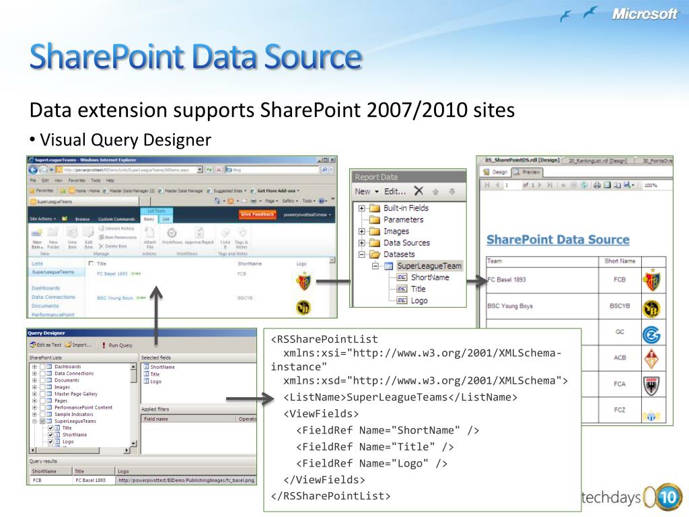Viewport: 689px width, 517px height.
Task: Toggle the Images list checkbox
Action: tap(42, 387)
